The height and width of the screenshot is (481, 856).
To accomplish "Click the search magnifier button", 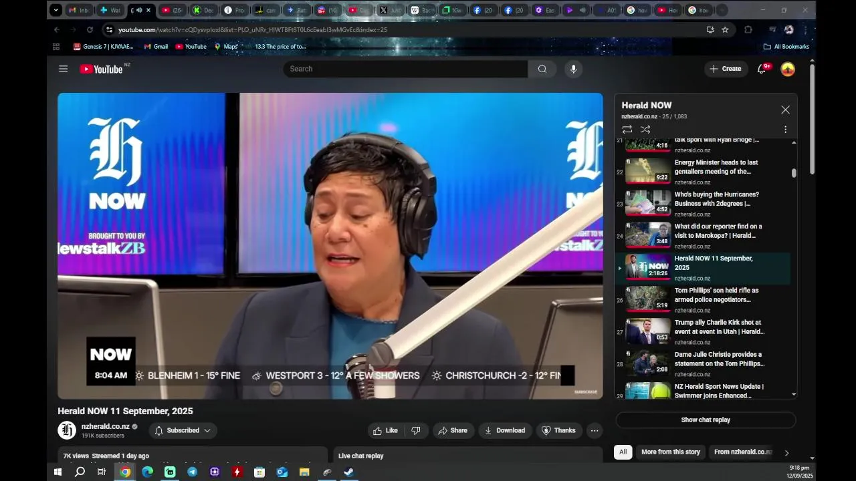I will 542,69.
